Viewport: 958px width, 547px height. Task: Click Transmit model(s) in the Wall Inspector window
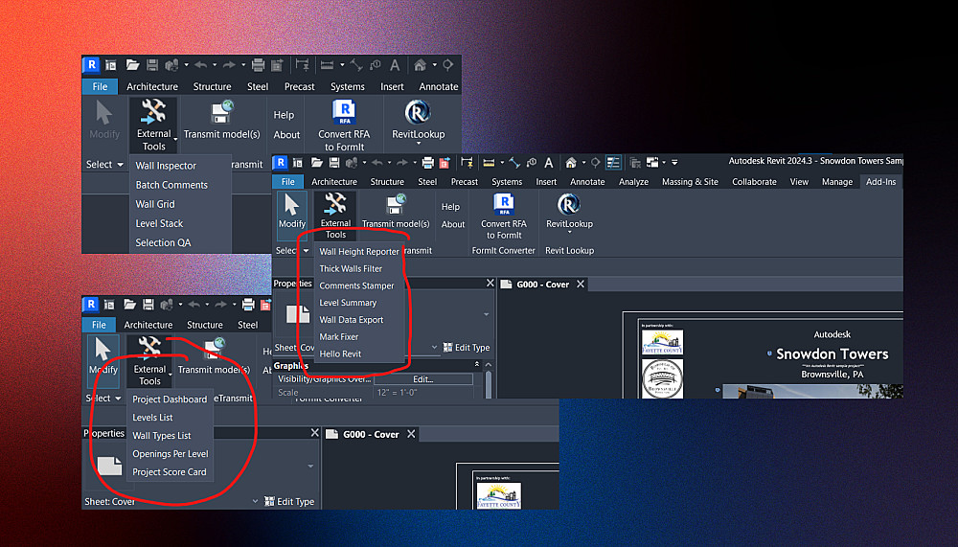(221, 121)
